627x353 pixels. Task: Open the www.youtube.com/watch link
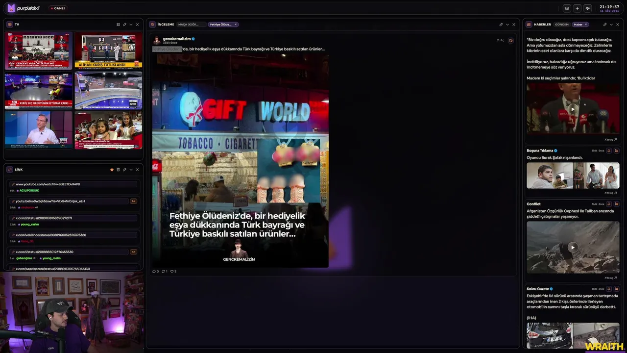(73, 184)
